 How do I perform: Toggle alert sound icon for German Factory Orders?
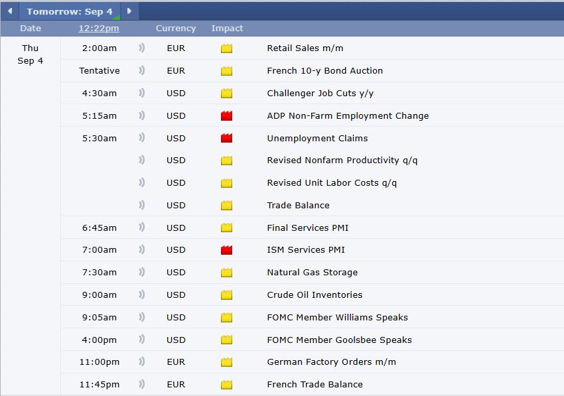pyautogui.click(x=142, y=362)
